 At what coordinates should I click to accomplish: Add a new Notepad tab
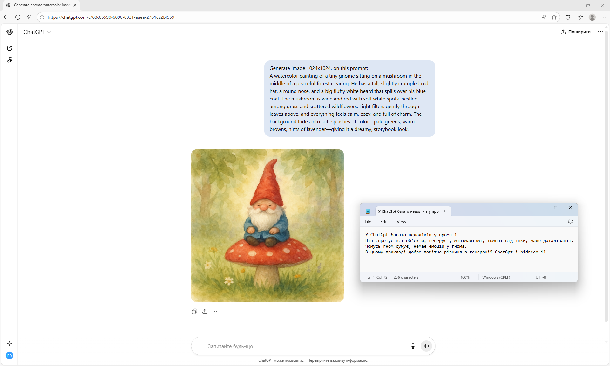[x=458, y=211]
